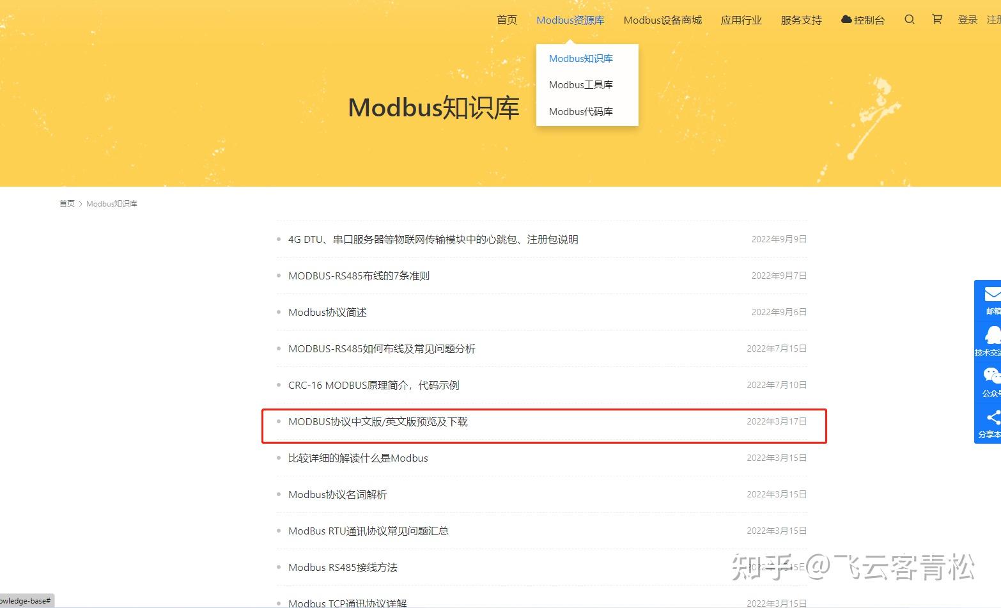This screenshot has height=608, width=1001.
Task: Open the Modbus资源库 nav menu
Action: pos(570,20)
